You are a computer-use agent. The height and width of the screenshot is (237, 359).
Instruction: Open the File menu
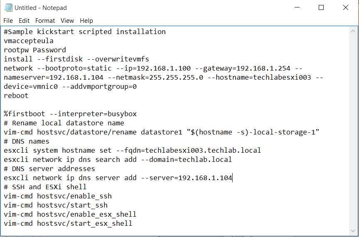pos(8,21)
